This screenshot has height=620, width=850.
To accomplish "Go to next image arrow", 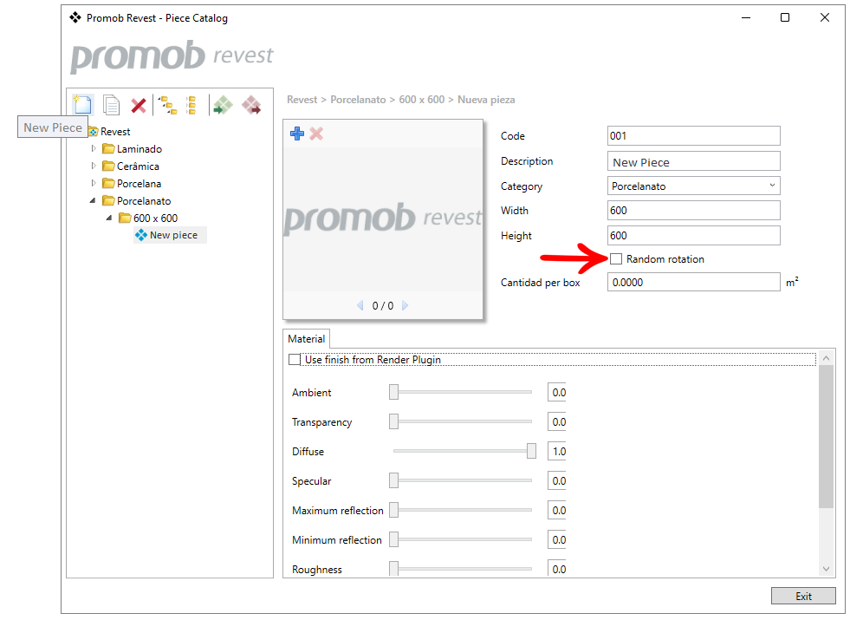I will pyautogui.click(x=405, y=305).
